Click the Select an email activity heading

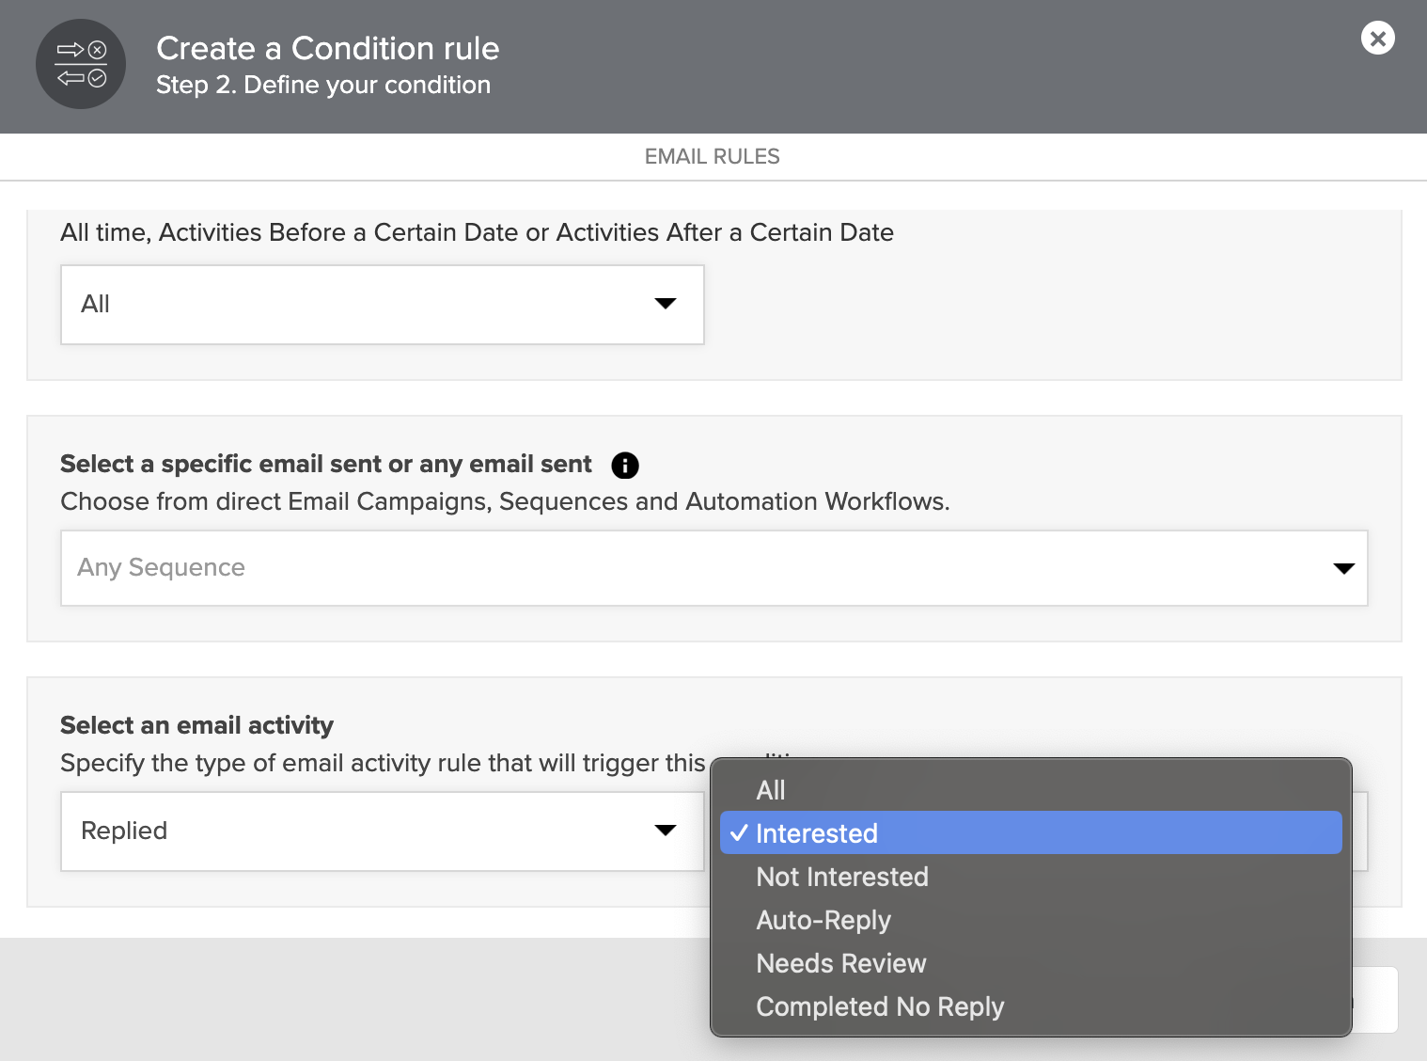click(196, 725)
